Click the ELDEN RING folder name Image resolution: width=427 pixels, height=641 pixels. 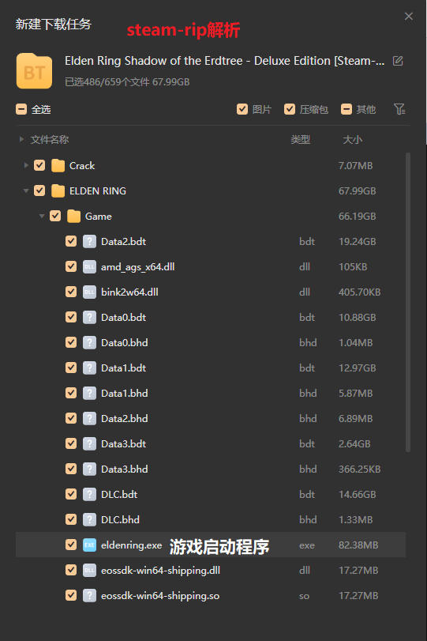pyautogui.click(x=98, y=191)
